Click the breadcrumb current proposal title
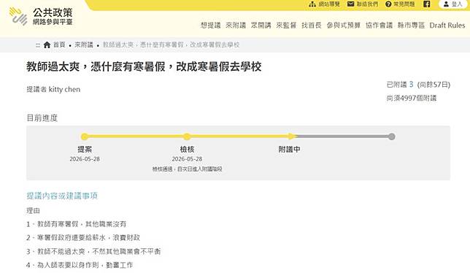This screenshot has height=273, width=470. (x=171, y=45)
